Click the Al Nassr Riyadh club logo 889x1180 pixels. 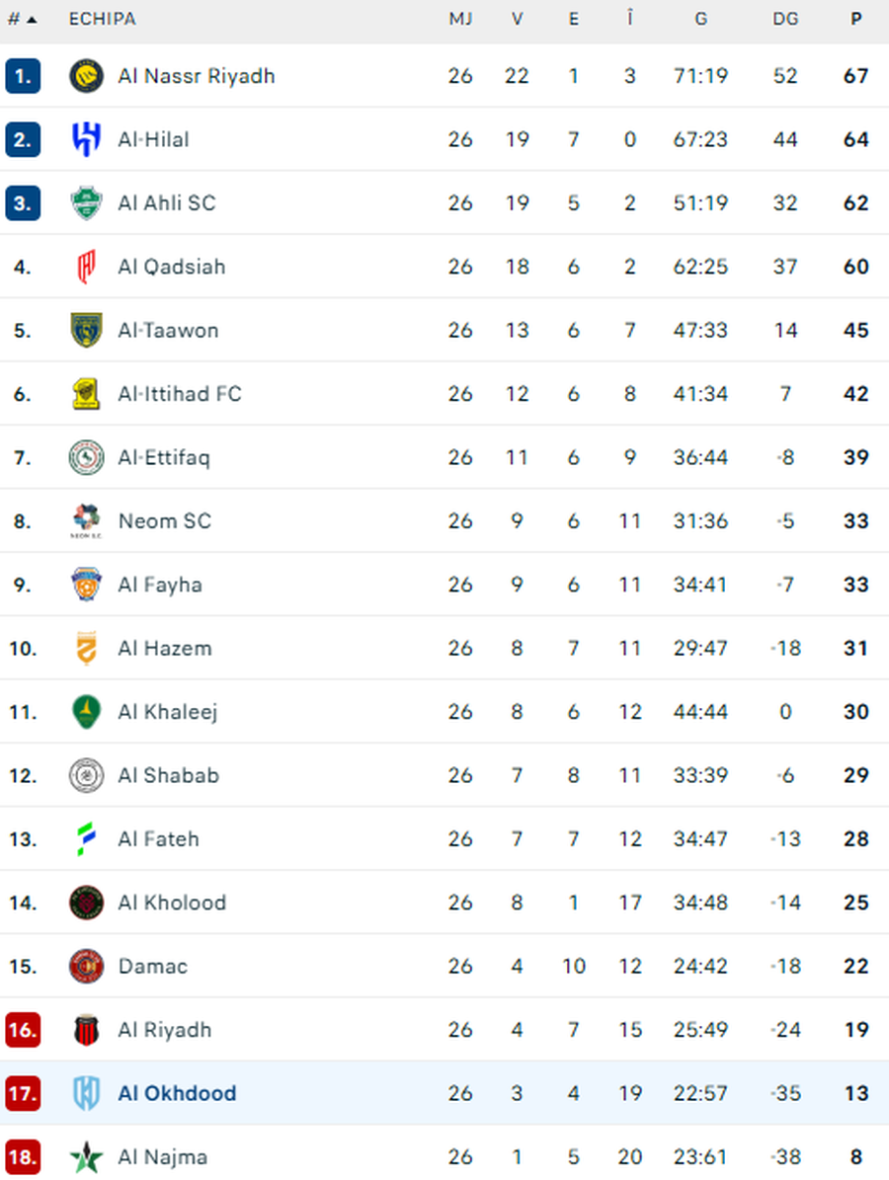(x=87, y=76)
